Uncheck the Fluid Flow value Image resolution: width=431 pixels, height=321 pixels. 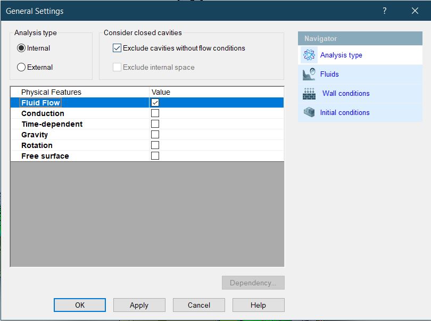pos(155,103)
